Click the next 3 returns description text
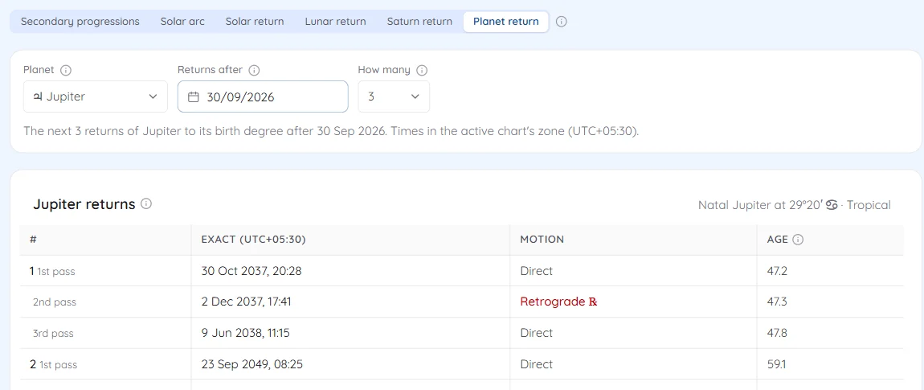 pyautogui.click(x=331, y=130)
